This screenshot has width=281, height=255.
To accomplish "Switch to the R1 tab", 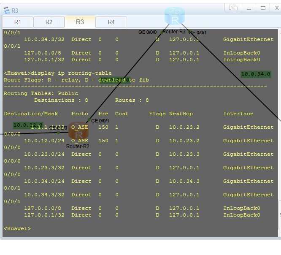I will pos(18,22).
